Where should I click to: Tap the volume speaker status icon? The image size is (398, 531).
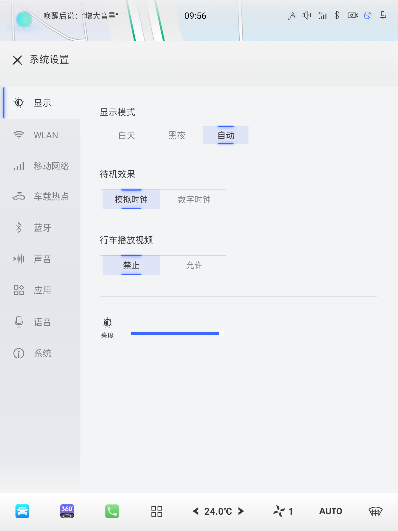pos(307,15)
